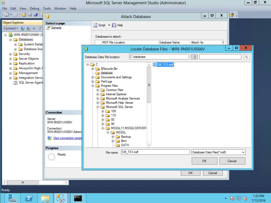Click the Save floppy disk toolbar icon

[x=30, y=15]
